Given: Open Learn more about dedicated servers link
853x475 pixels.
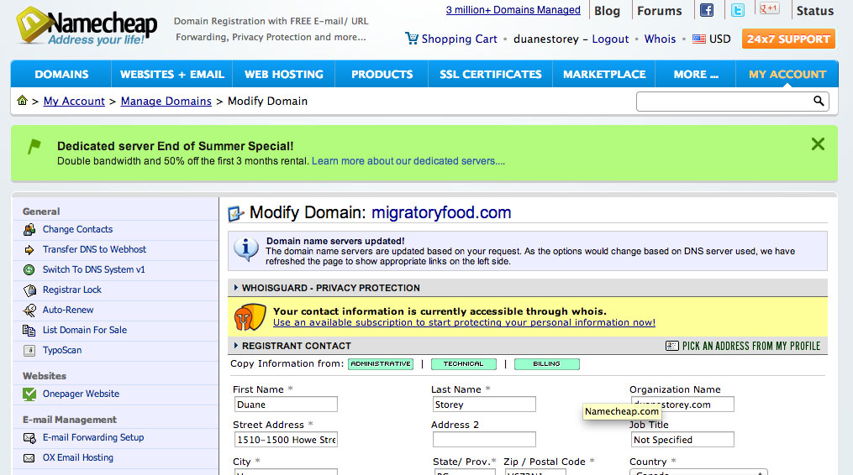Looking at the screenshot, I should (x=408, y=161).
